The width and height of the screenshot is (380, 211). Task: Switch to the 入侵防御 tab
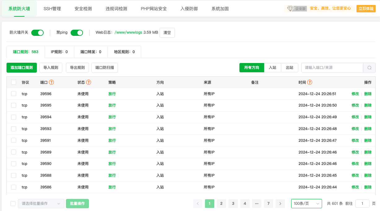(x=189, y=9)
